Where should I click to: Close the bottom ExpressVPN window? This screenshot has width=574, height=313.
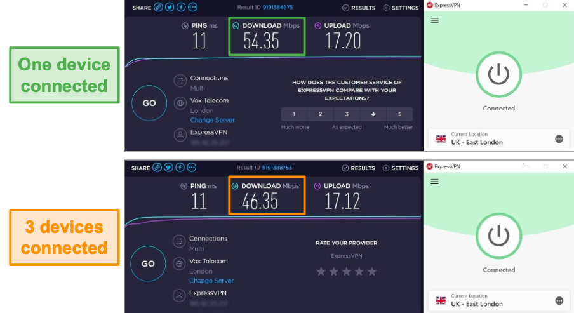565,166
